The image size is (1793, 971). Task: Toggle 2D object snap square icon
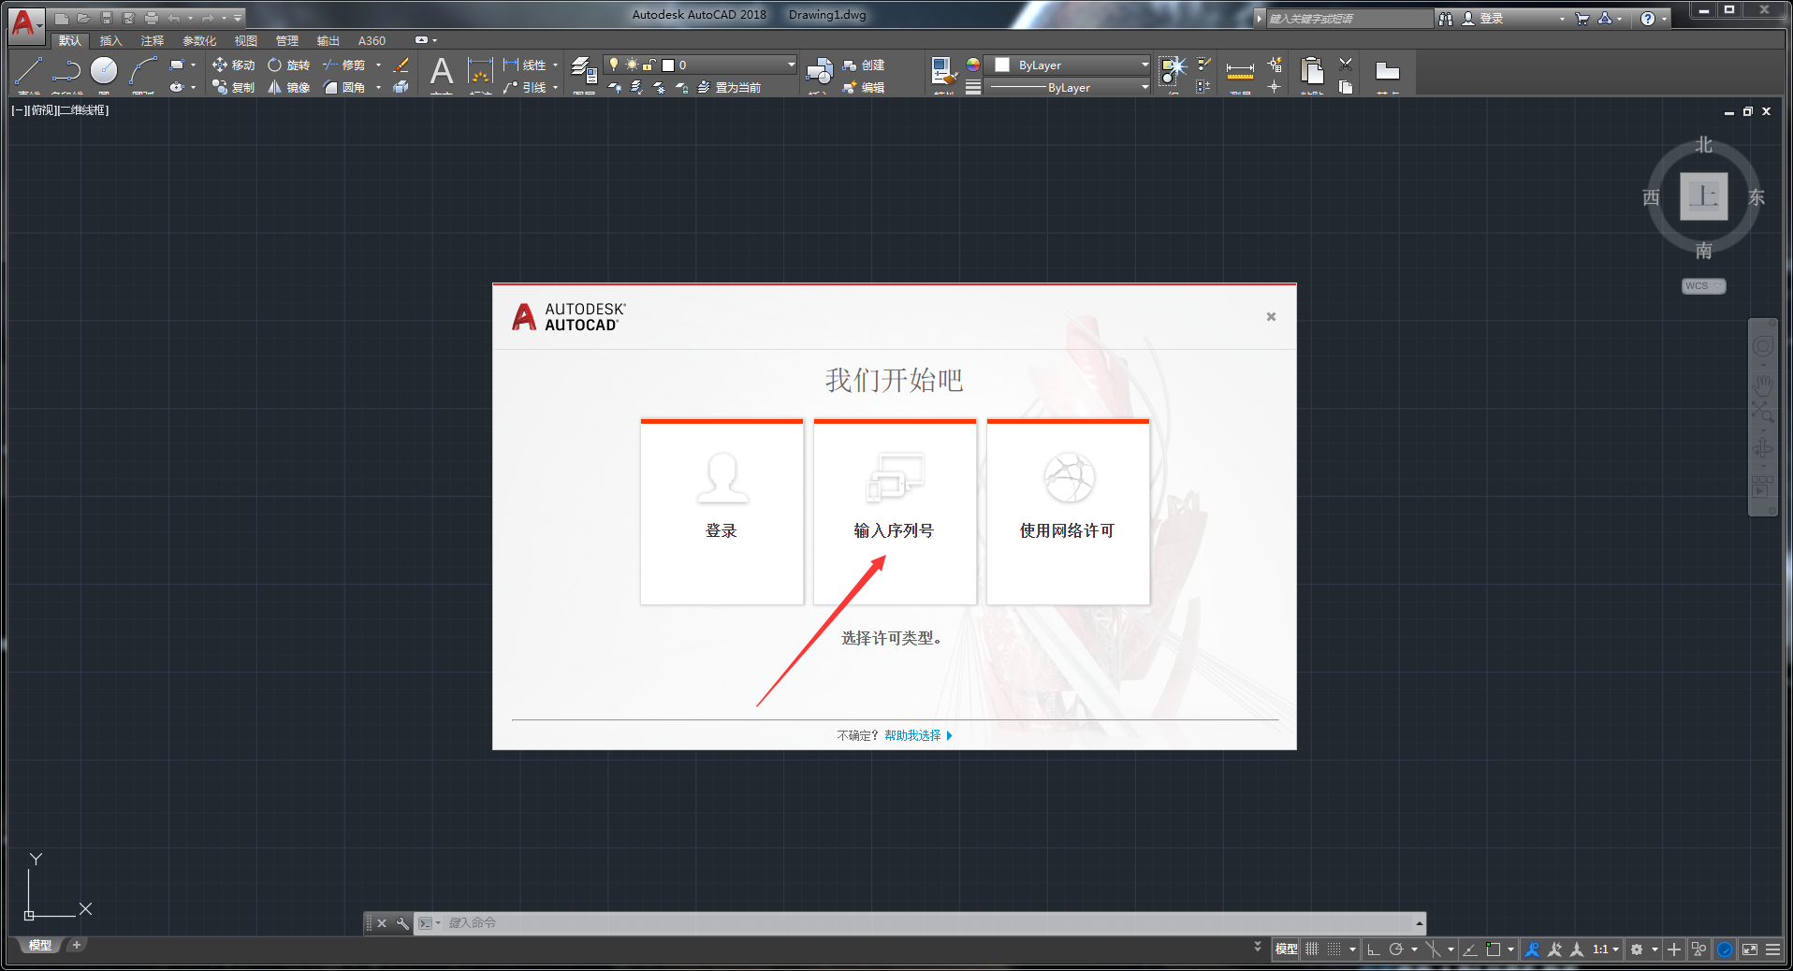pyautogui.click(x=1494, y=949)
